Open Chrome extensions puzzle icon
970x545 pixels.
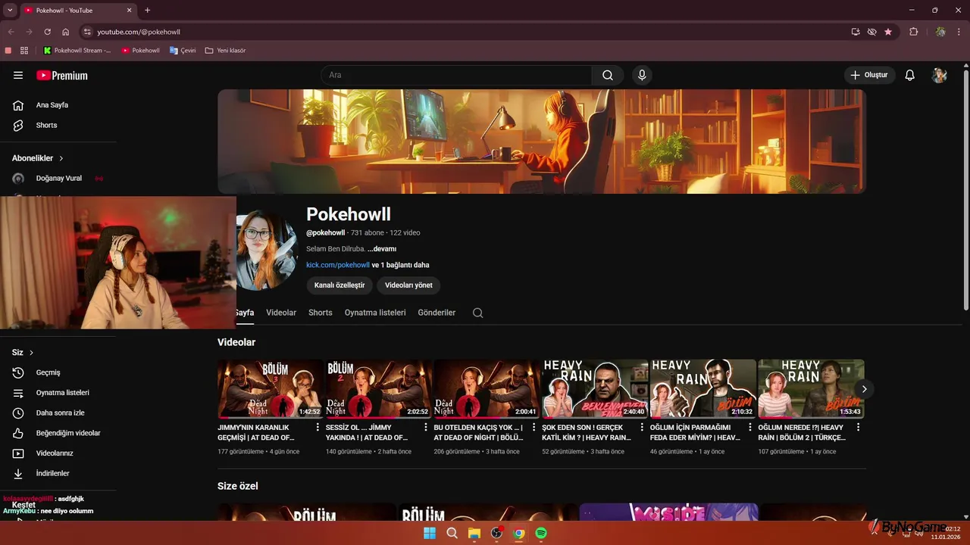[913, 32]
